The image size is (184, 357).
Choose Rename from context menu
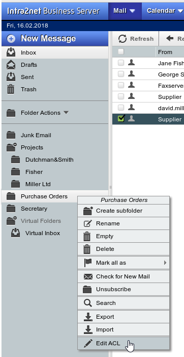[x=124, y=223]
